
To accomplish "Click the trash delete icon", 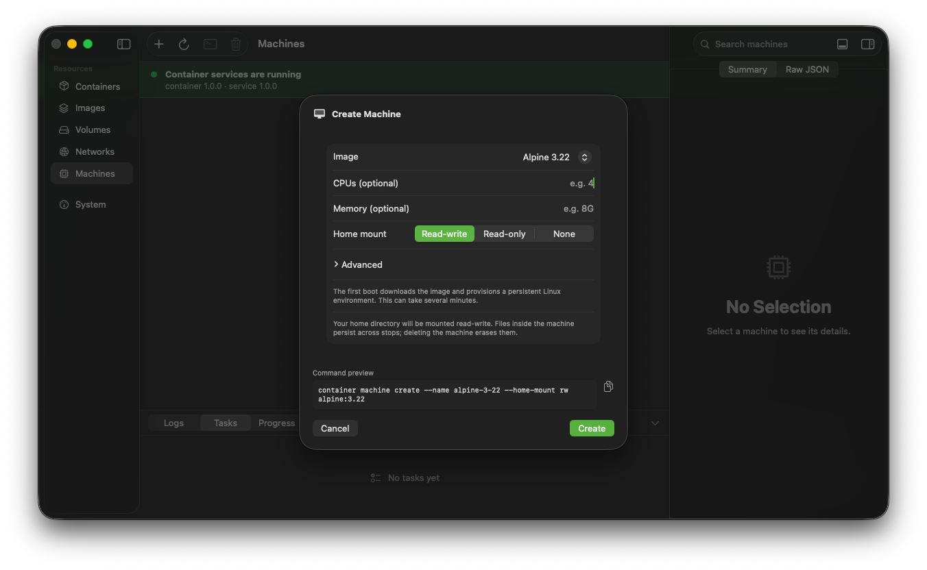I will [x=236, y=44].
